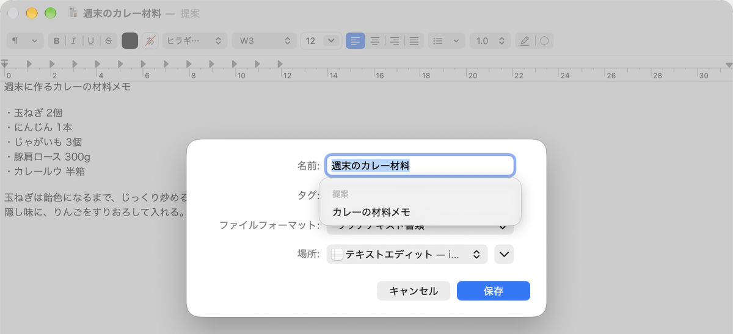This screenshot has width=733, height=334.
Task: Open the text color swatch
Action: click(x=130, y=41)
